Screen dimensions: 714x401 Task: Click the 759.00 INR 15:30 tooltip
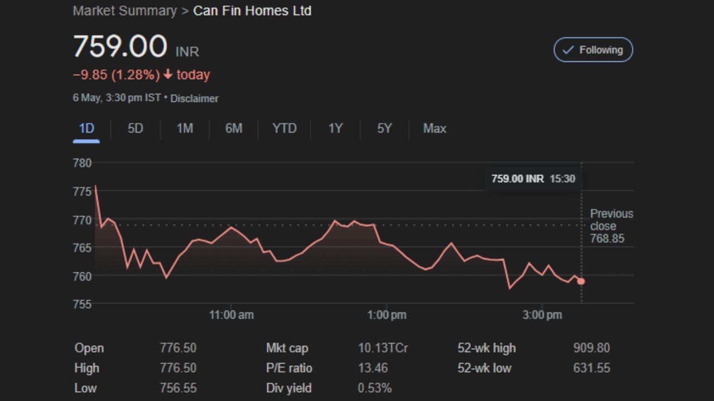coord(533,179)
